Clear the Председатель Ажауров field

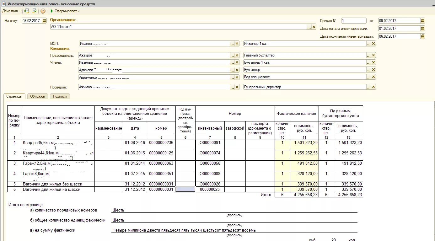click(237, 56)
